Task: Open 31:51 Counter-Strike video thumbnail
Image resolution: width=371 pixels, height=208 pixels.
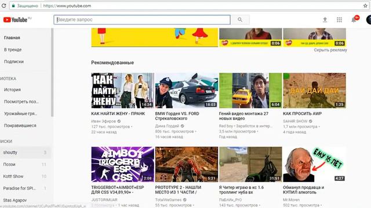Action: pos(250,164)
